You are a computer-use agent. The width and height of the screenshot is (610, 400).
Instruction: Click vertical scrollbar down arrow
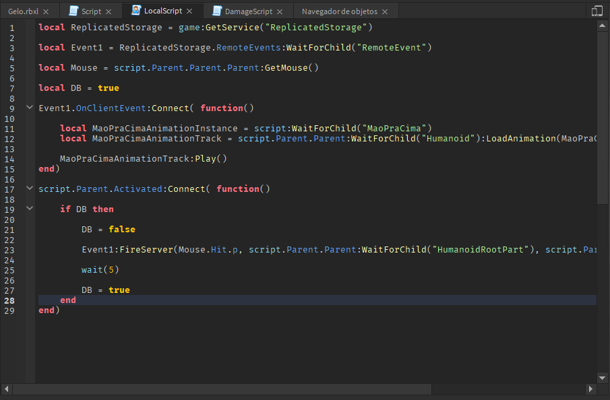point(602,378)
